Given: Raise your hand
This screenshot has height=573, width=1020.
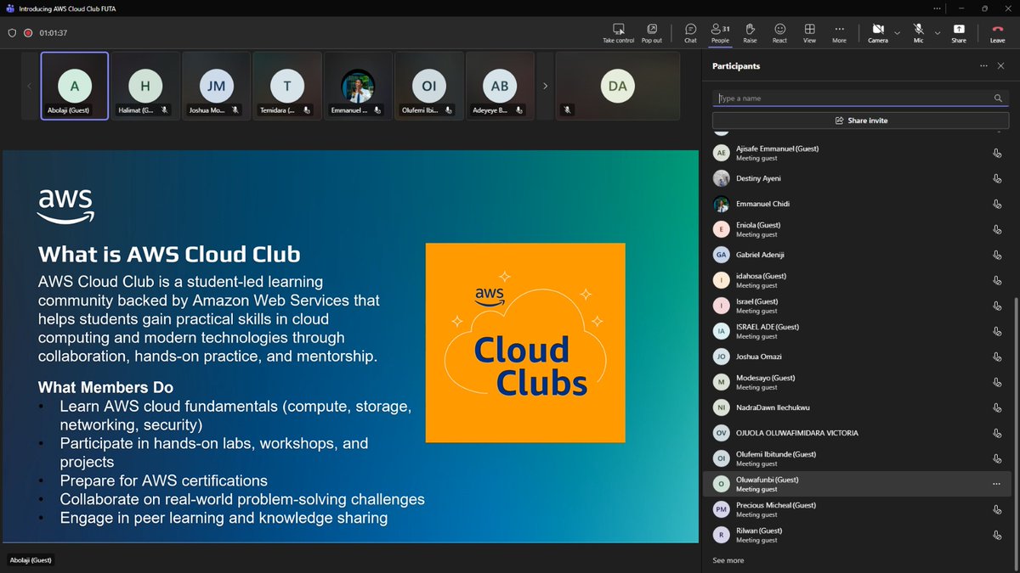Looking at the screenshot, I should pyautogui.click(x=750, y=33).
